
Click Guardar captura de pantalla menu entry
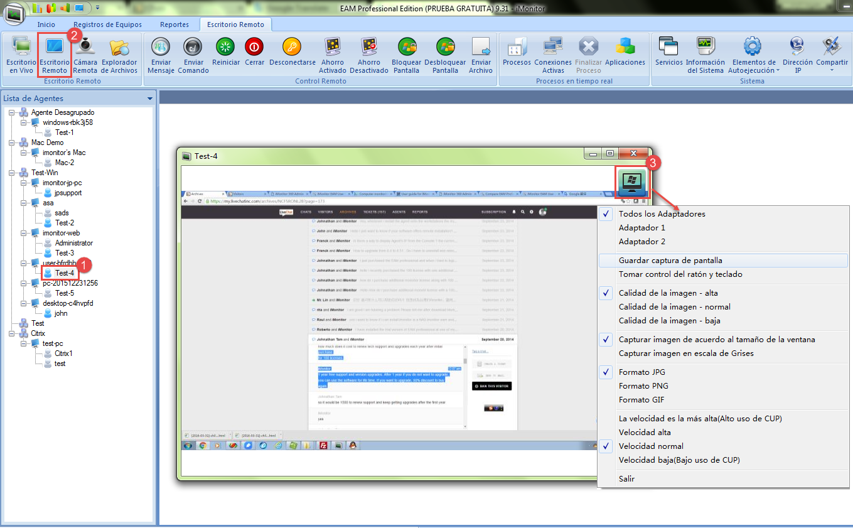pos(669,261)
